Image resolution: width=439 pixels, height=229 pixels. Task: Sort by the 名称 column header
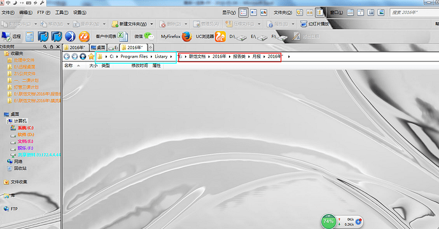(x=69, y=65)
